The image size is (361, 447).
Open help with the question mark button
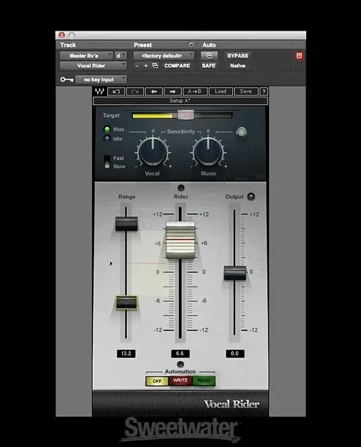[x=264, y=91]
